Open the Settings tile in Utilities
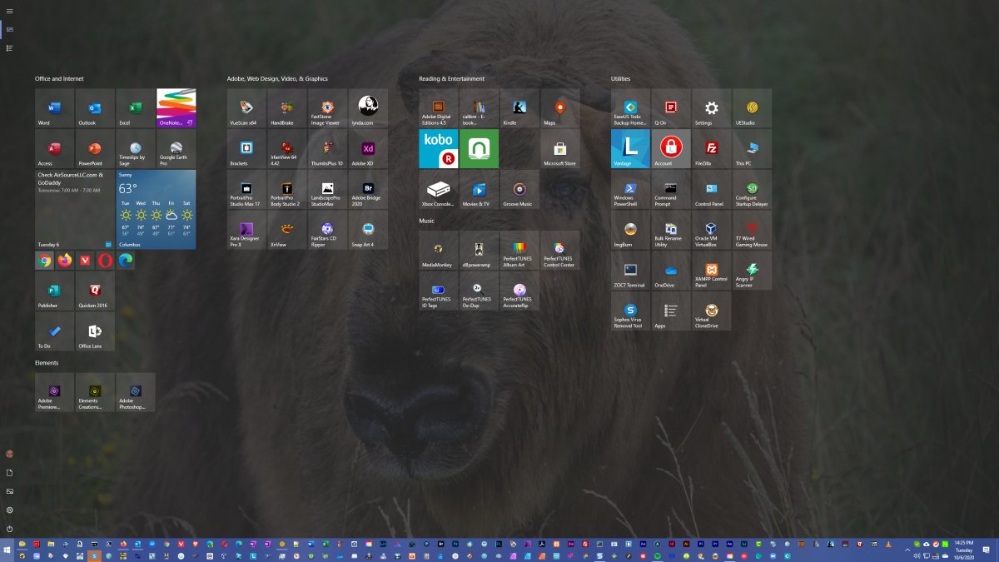 tap(712, 108)
